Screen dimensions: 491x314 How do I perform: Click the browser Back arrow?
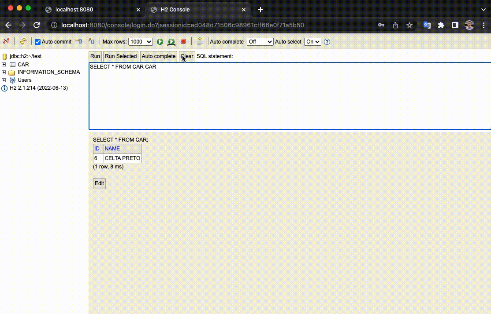pyautogui.click(x=8, y=25)
